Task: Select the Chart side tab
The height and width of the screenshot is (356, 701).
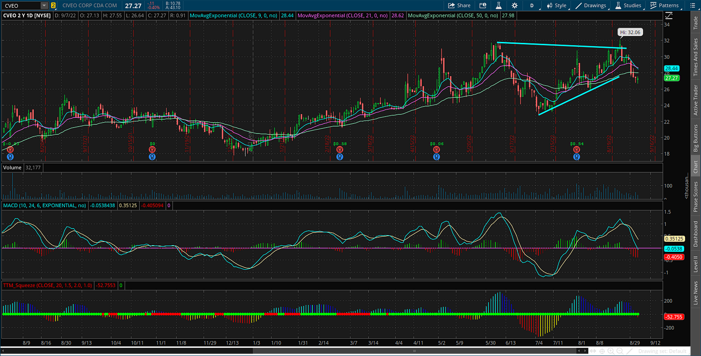Action: [695, 166]
